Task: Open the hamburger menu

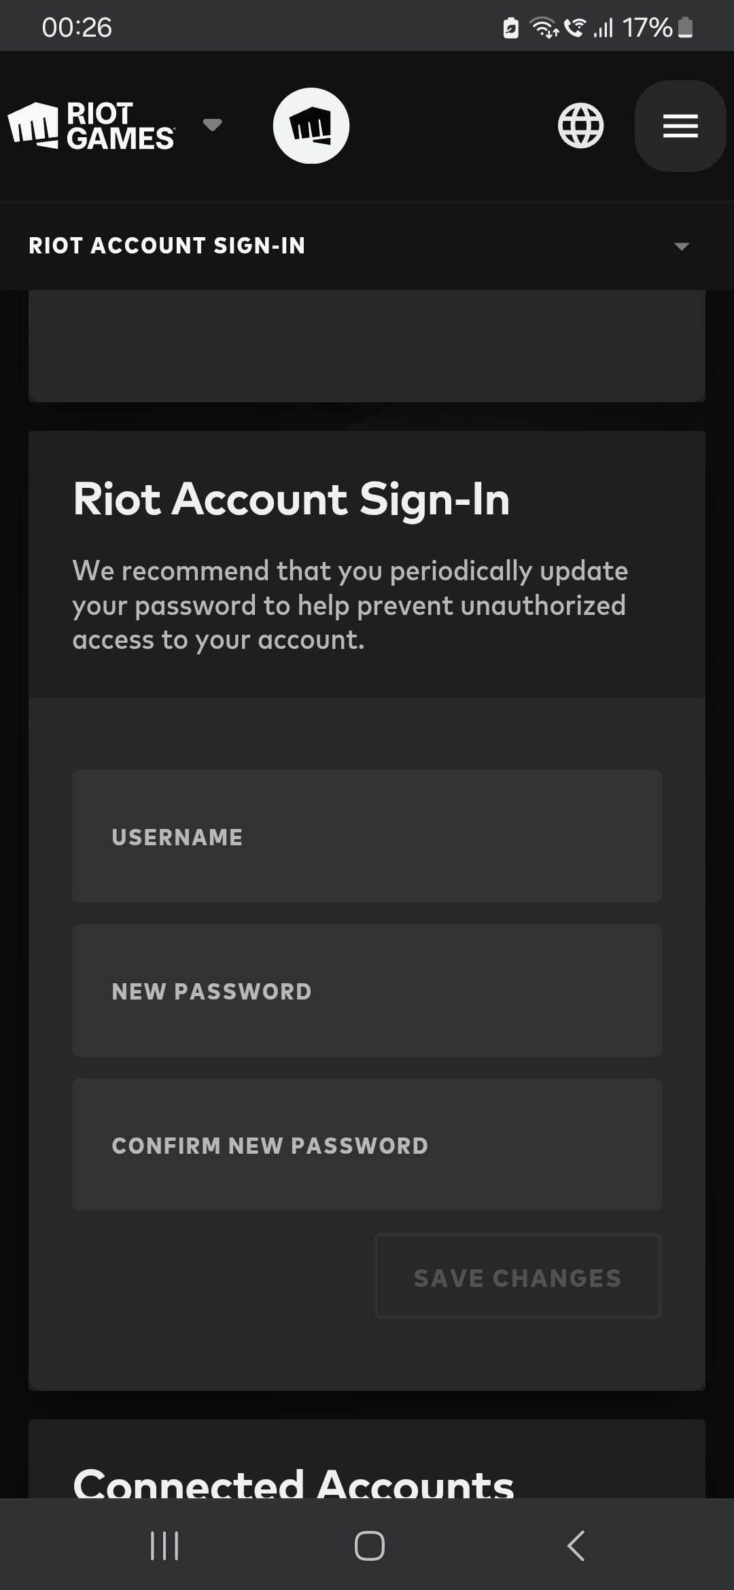Action: [x=680, y=126]
